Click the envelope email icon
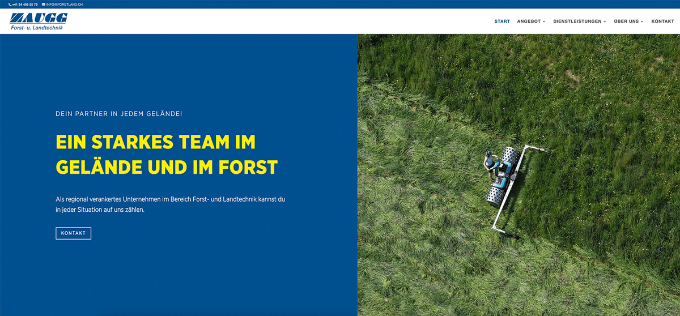The height and width of the screenshot is (316, 680). point(44,5)
